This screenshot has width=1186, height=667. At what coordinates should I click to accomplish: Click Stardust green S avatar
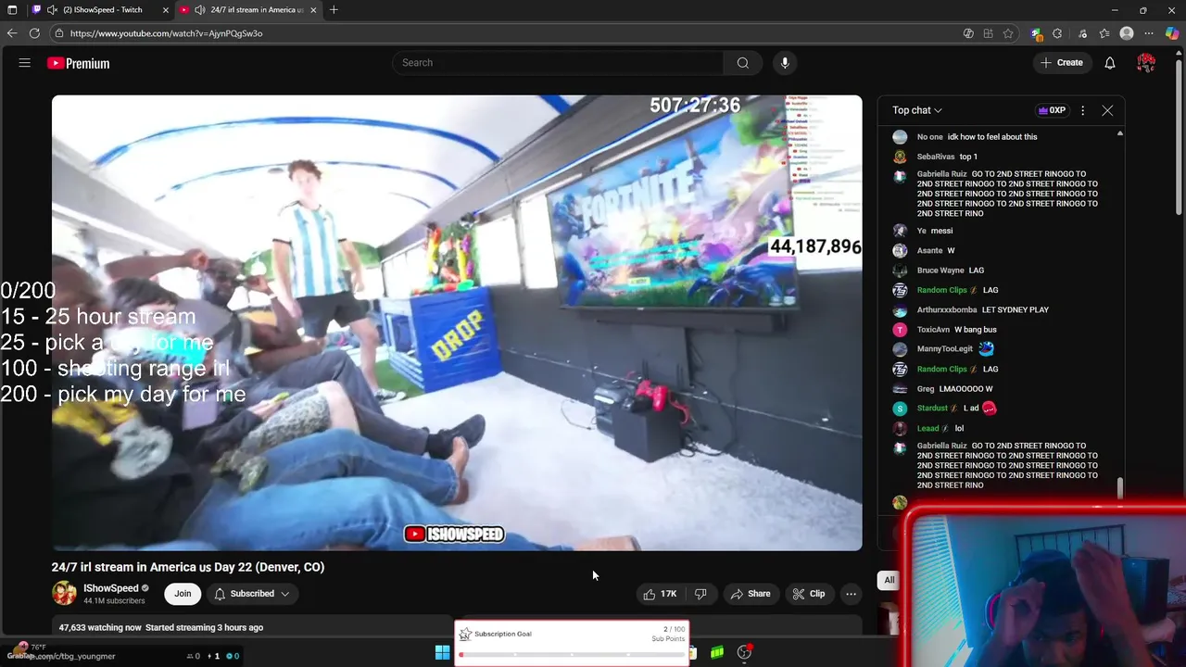click(900, 409)
